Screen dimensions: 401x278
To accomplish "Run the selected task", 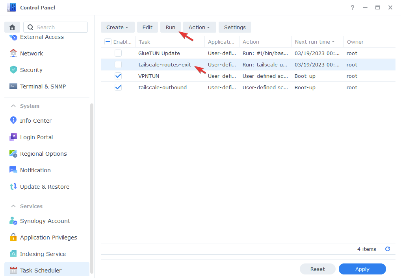I will 170,27.
